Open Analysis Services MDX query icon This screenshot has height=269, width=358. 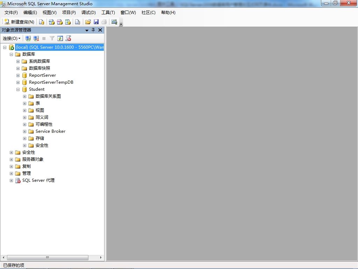(x=52, y=22)
